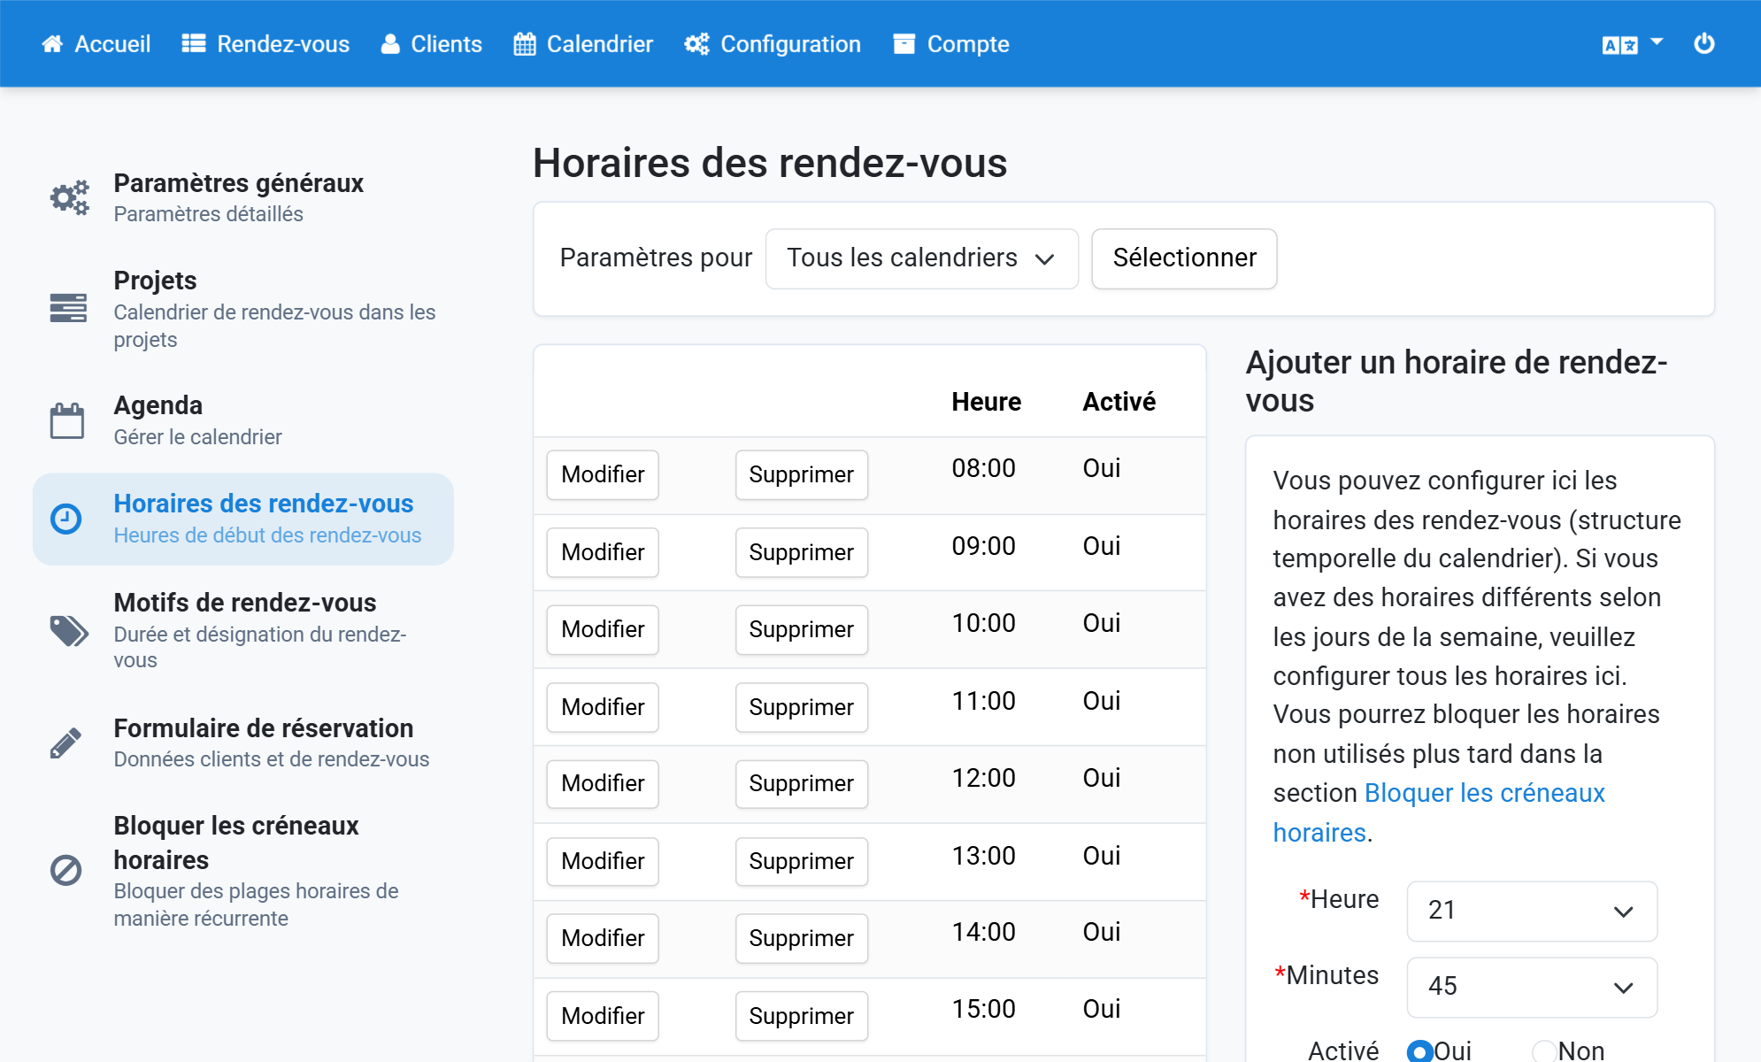Viewport: 1761px width, 1062px height.
Task: Open Compte in the top menu
Action: pos(951,44)
